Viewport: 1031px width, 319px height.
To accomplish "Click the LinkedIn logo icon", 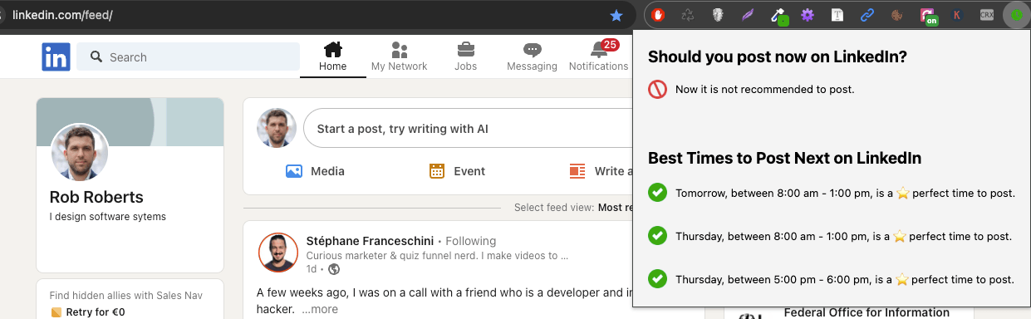I will pyautogui.click(x=56, y=57).
